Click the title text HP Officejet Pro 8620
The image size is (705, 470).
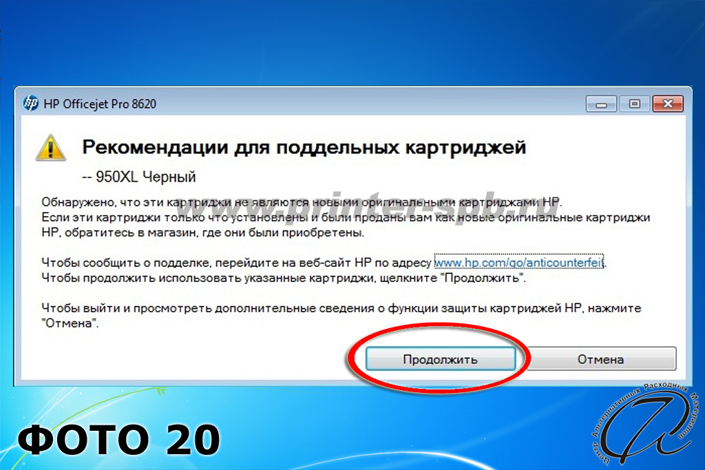tap(100, 104)
